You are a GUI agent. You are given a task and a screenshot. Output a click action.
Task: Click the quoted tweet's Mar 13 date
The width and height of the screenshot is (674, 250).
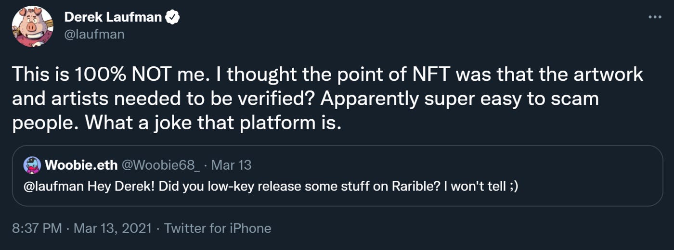pos(231,165)
